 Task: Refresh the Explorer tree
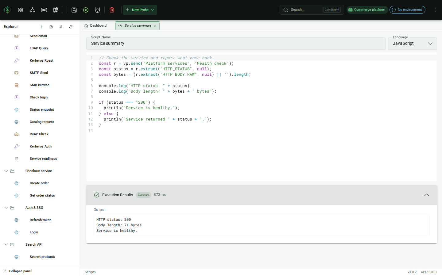coord(71,27)
